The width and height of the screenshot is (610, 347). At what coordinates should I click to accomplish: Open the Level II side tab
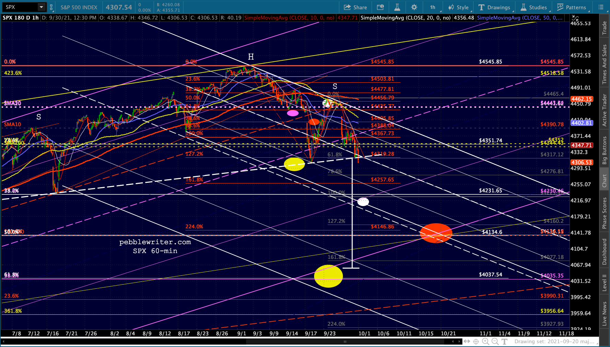tap(605, 283)
